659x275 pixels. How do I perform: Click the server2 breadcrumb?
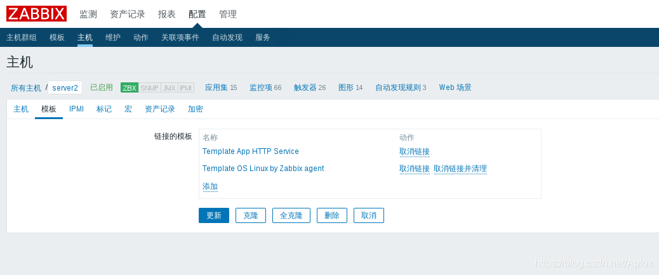(65, 87)
